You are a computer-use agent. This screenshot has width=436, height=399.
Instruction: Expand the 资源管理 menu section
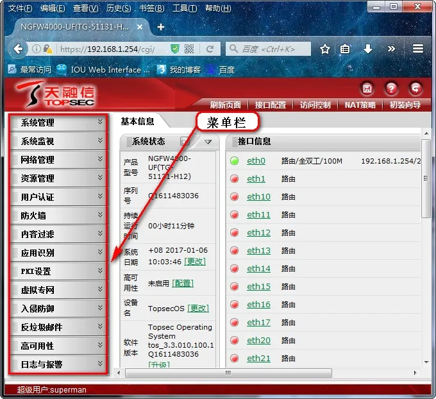pos(58,178)
